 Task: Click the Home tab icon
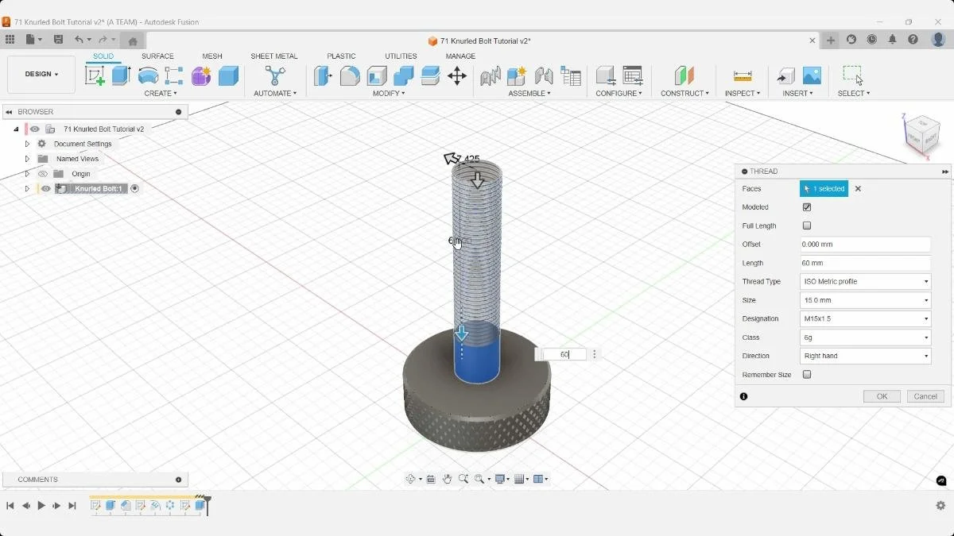133,40
